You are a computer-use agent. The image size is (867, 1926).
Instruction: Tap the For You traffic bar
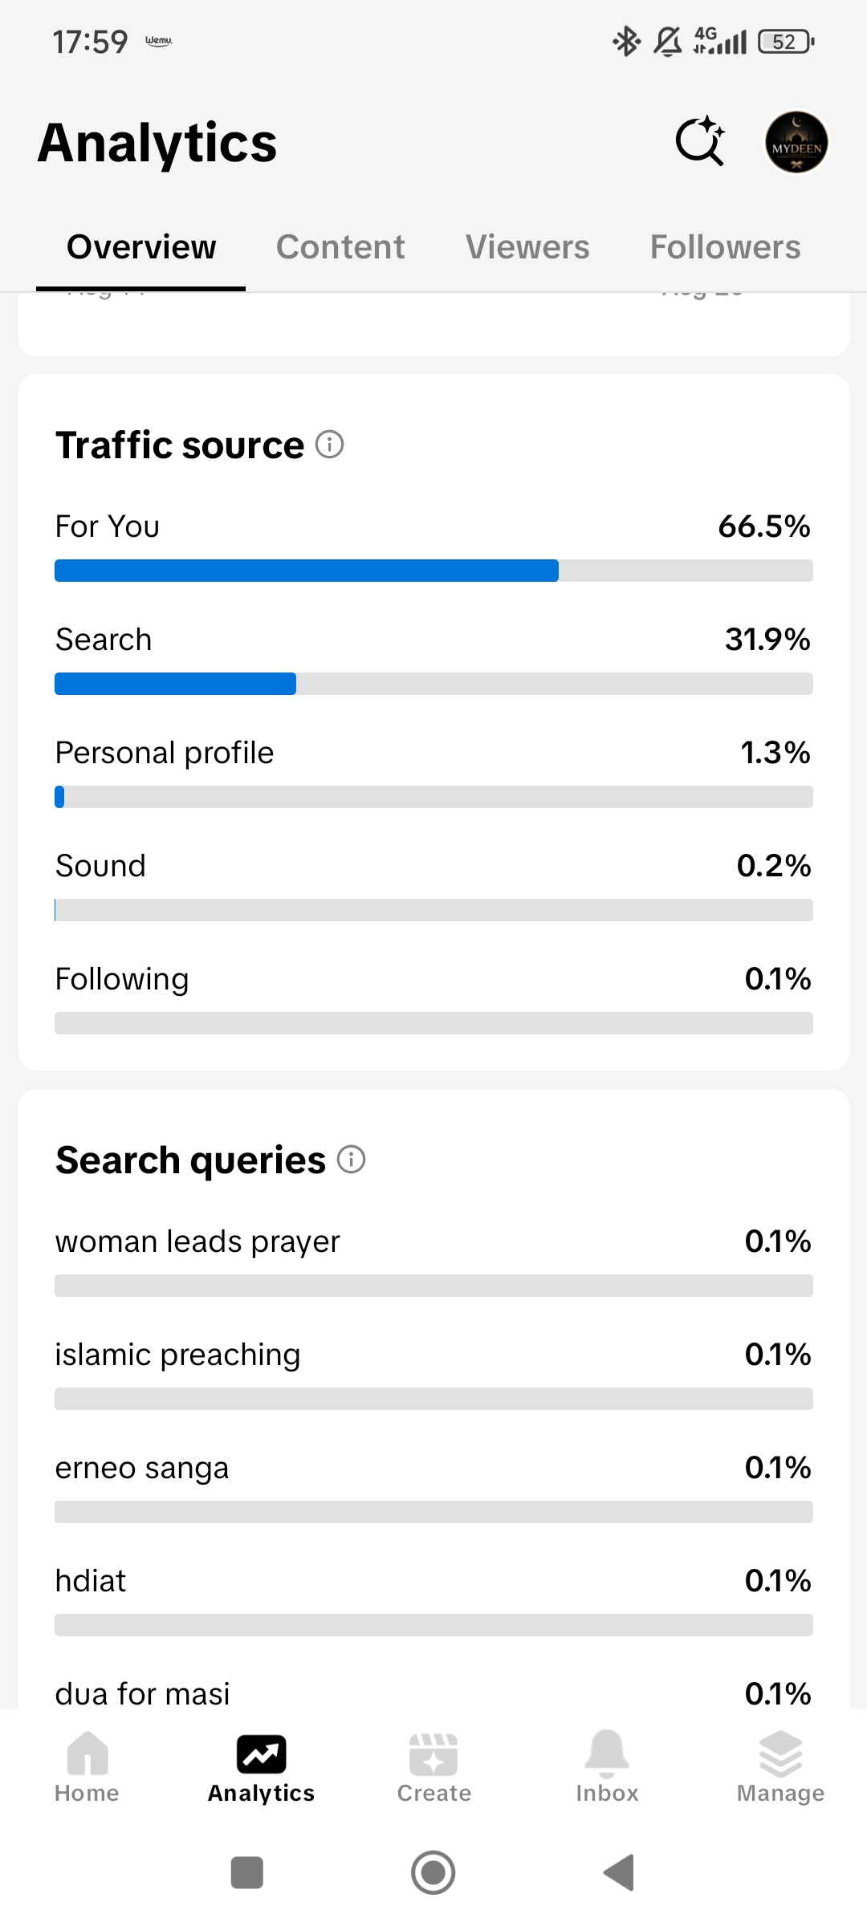[433, 571]
